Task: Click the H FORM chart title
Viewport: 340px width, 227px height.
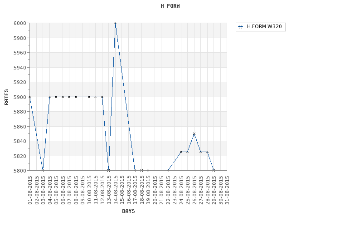Action: pyautogui.click(x=170, y=6)
